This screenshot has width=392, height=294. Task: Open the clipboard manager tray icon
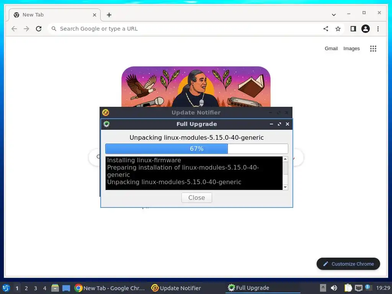(x=348, y=288)
